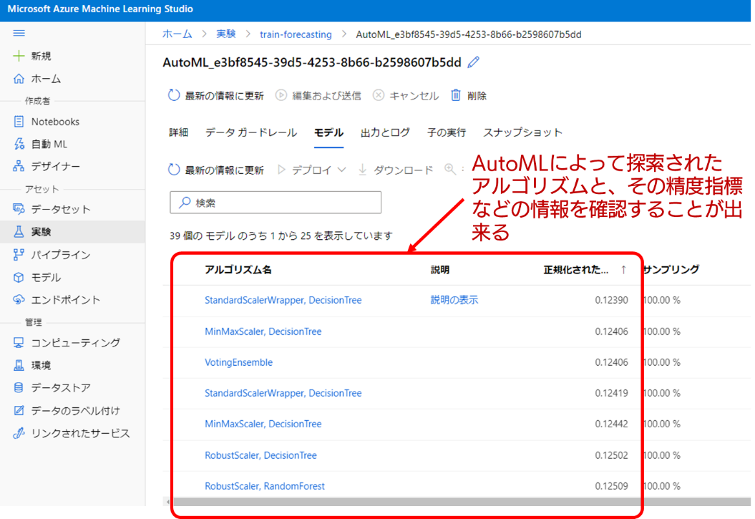
Task: Click the エンドポイント icon in the sidebar
Action: tap(19, 299)
